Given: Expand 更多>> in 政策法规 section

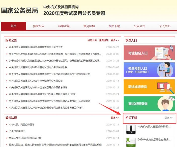Looking at the screenshot, I should (115, 118).
